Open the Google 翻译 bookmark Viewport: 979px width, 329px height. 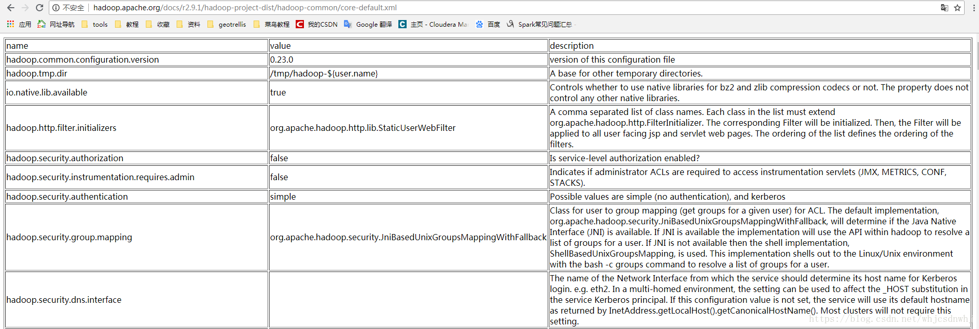(368, 24)
